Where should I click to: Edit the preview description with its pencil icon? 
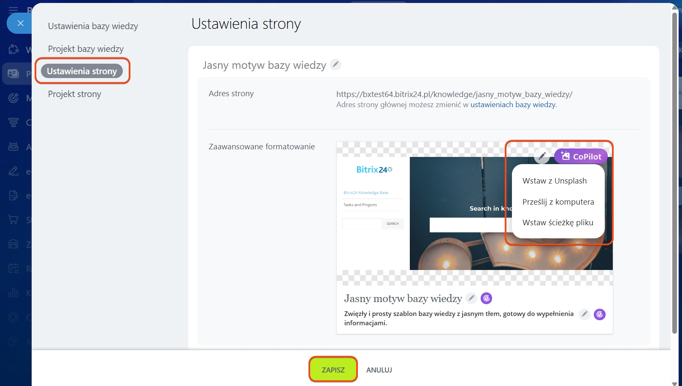pyautogui.click(x=585, y=314)
